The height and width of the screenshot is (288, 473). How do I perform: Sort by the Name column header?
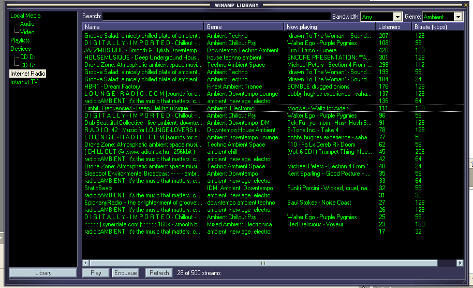[143, 27]
